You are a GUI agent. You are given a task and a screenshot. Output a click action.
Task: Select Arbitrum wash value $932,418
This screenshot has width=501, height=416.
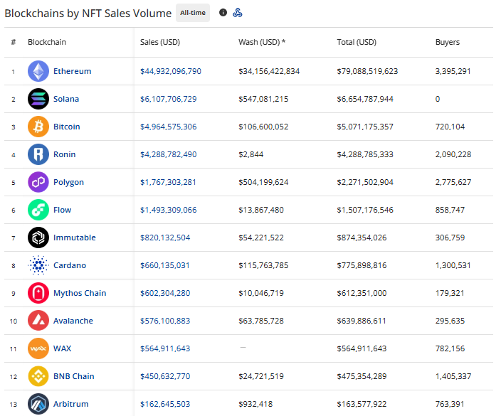click(255, 404)
